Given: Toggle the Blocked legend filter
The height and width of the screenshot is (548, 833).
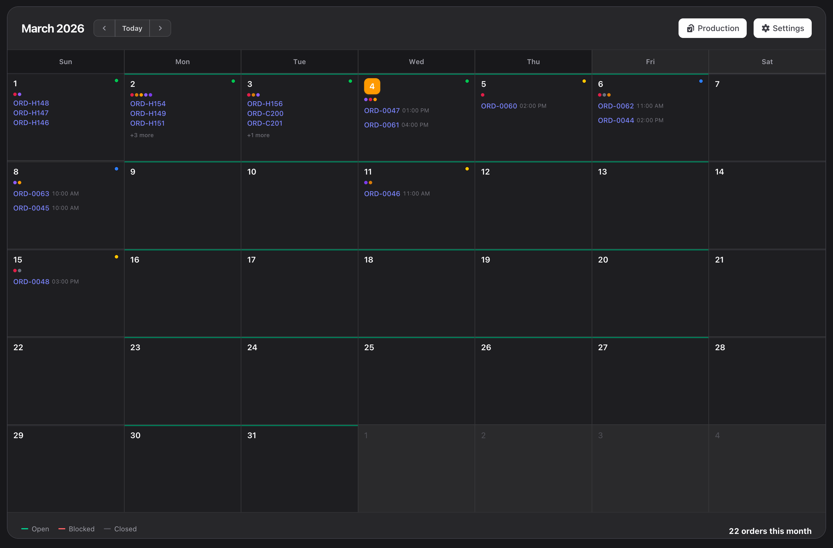Looking at the screenshot, I should pyautogui.click(x=76, y=529).
